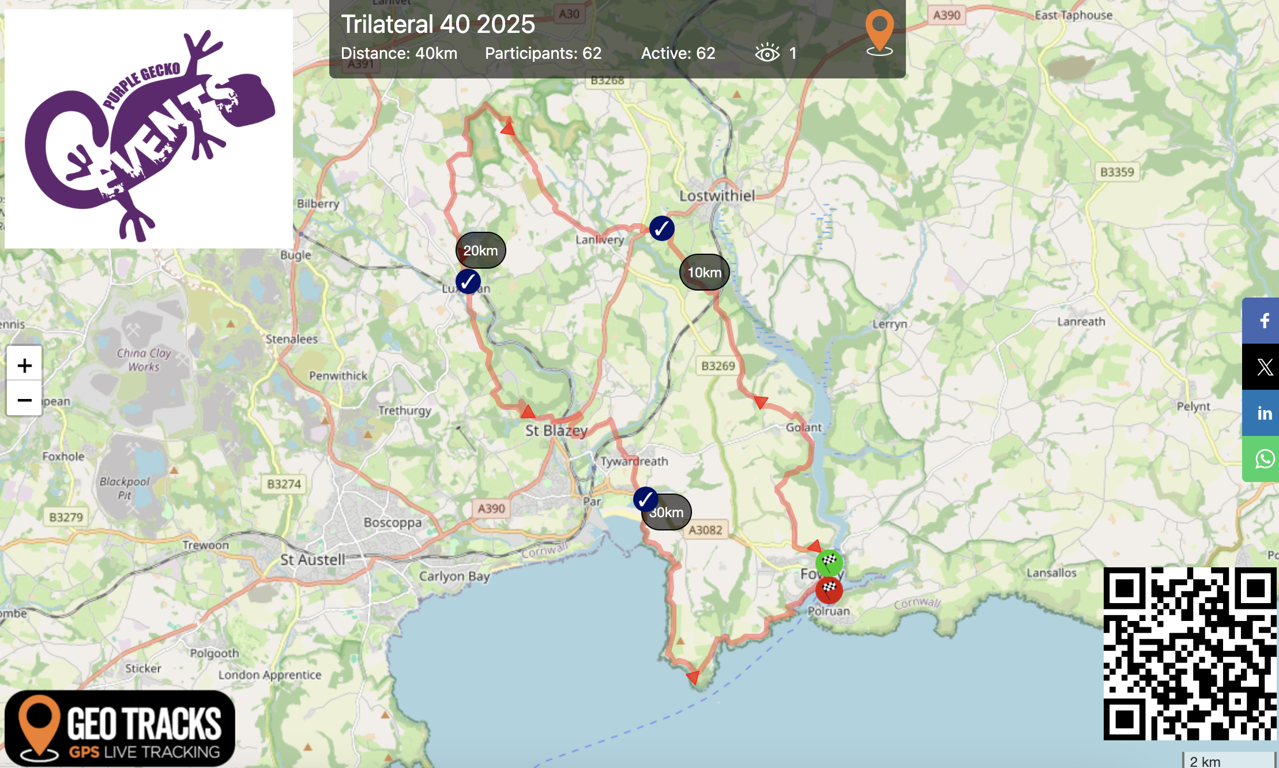The image size is (1279, 768).
Task: Select the 20km distance marker
Action: 480,250
